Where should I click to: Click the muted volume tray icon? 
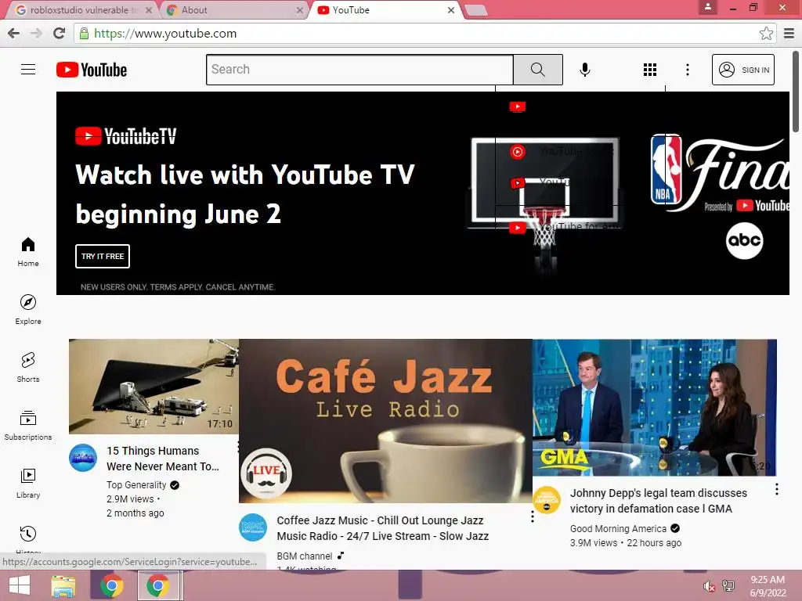(710, 586)
